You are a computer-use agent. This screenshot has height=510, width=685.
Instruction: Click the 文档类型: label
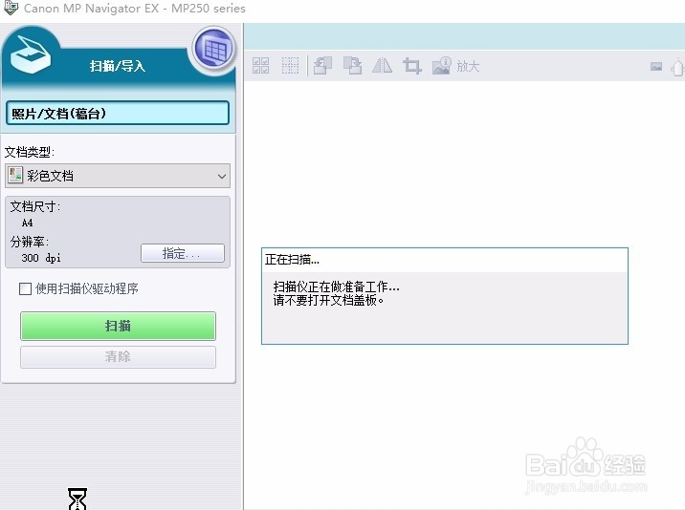30,152
